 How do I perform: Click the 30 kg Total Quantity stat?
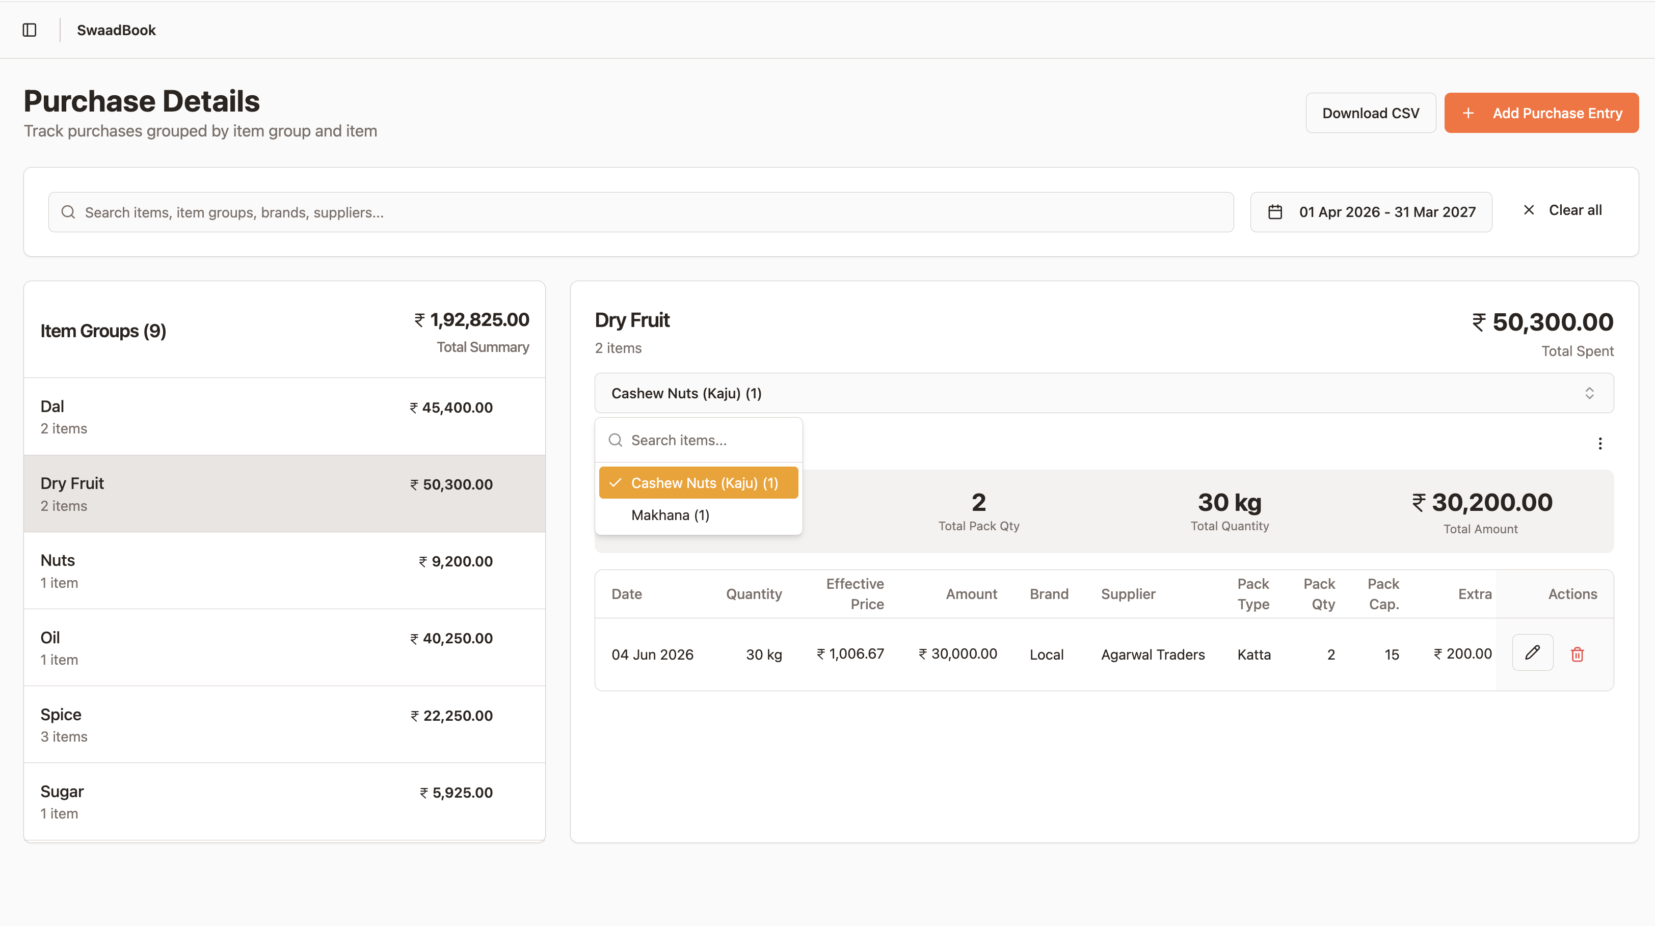(x=1229, y=511)
